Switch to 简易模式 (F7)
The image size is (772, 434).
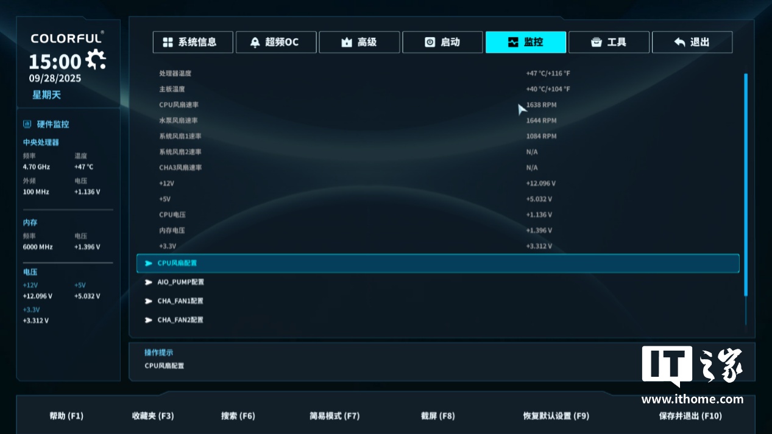[335, 416]
